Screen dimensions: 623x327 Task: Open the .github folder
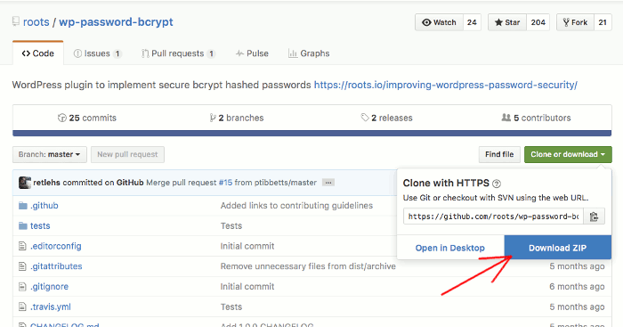[x=44, y=205]
